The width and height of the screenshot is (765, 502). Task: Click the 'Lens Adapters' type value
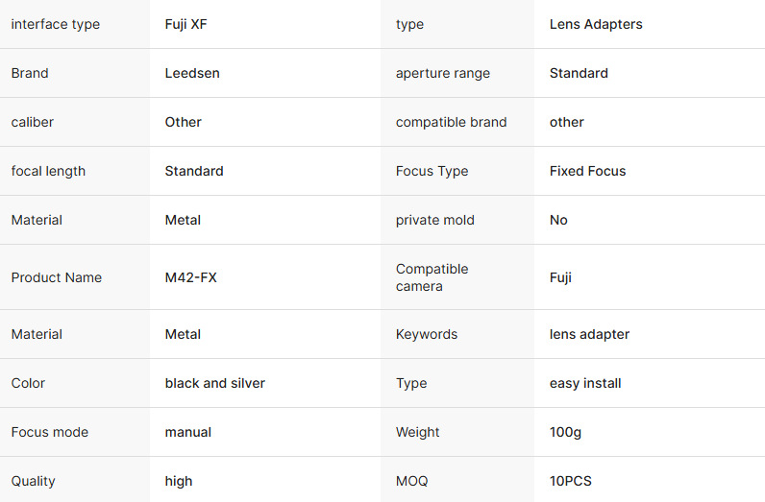click(596, 24)
